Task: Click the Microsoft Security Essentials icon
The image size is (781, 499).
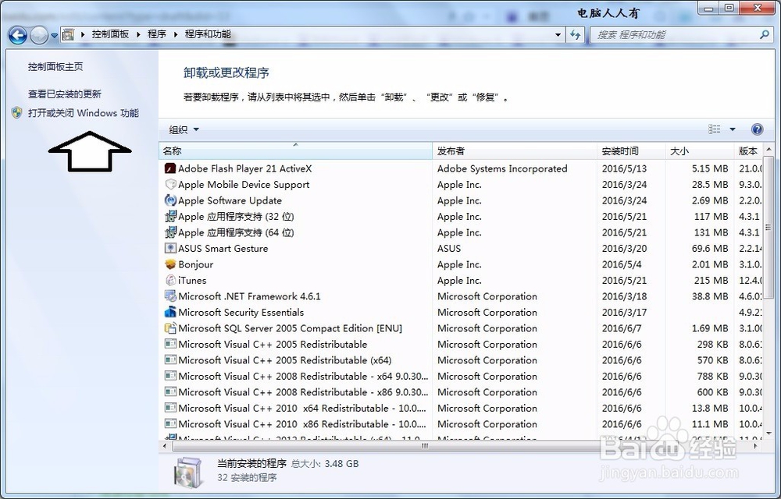Action: click(x=170, y=312)
